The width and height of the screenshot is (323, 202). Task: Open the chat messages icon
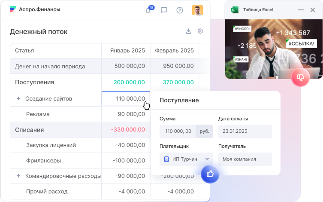tap(164, 10)
